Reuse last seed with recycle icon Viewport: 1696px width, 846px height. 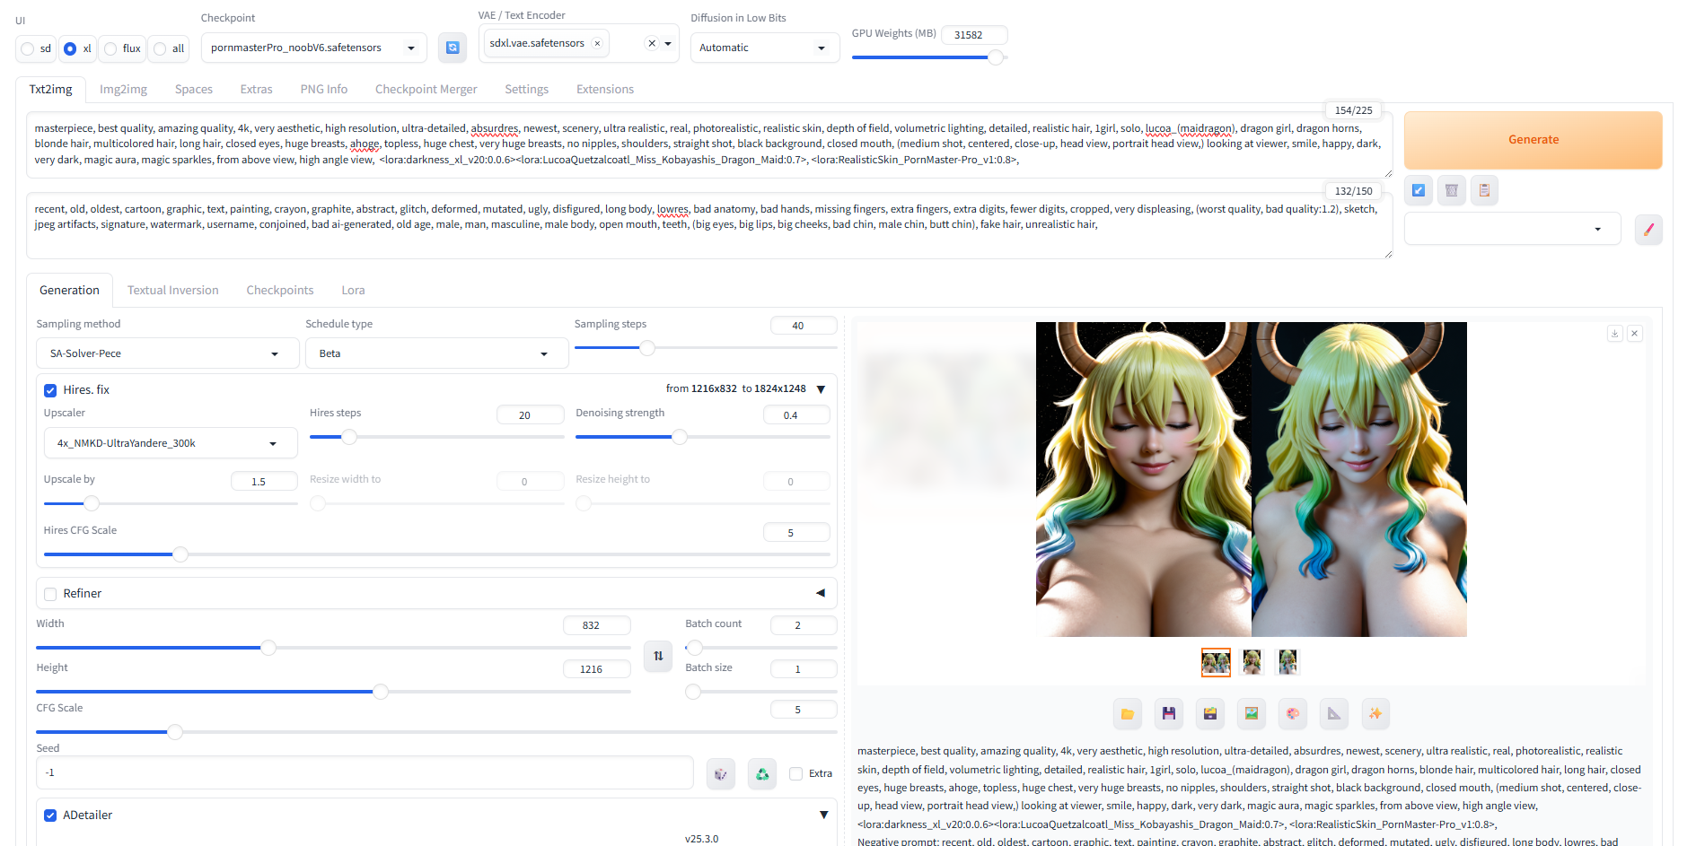pyautogui.click(x=762, y=773)
